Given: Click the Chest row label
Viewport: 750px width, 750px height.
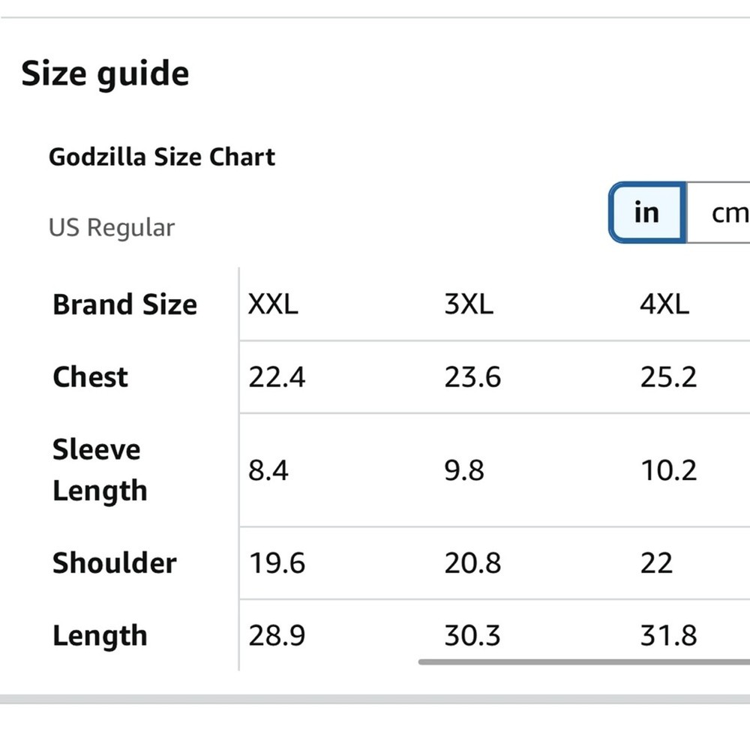Looking at the screenshot, I should click(x=90, y=376).
